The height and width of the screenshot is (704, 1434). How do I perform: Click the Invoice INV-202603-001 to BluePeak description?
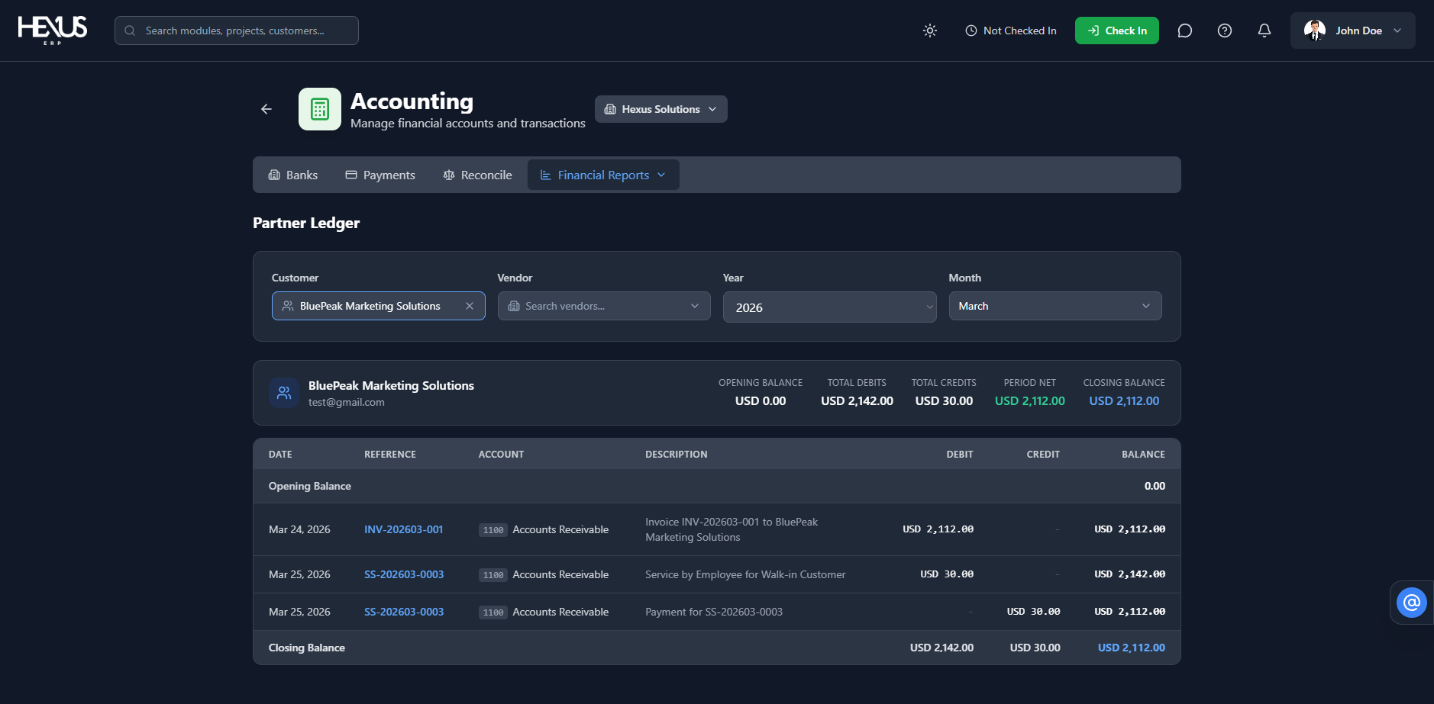coord(732,529)
